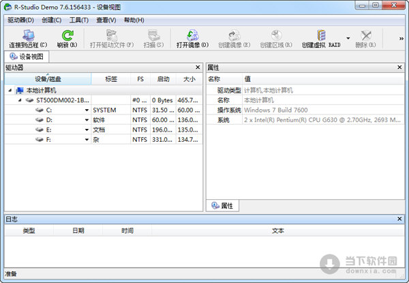The height and width of the screenshot is (283, 409).
Task: Open the dropdown arrow on the E: row
Action: 87,130
